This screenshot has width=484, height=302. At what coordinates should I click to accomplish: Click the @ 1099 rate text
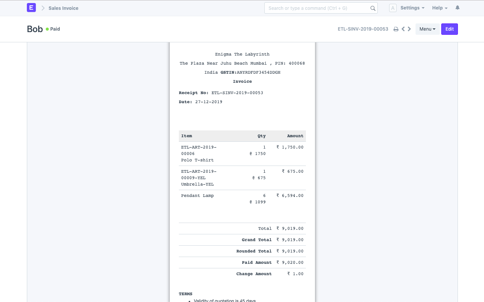coord(258,202)
